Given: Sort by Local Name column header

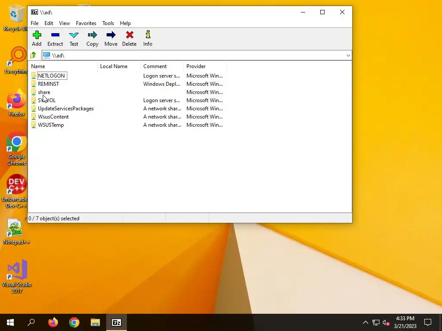Looking at the screenshot, I should (x=119, y=66).
